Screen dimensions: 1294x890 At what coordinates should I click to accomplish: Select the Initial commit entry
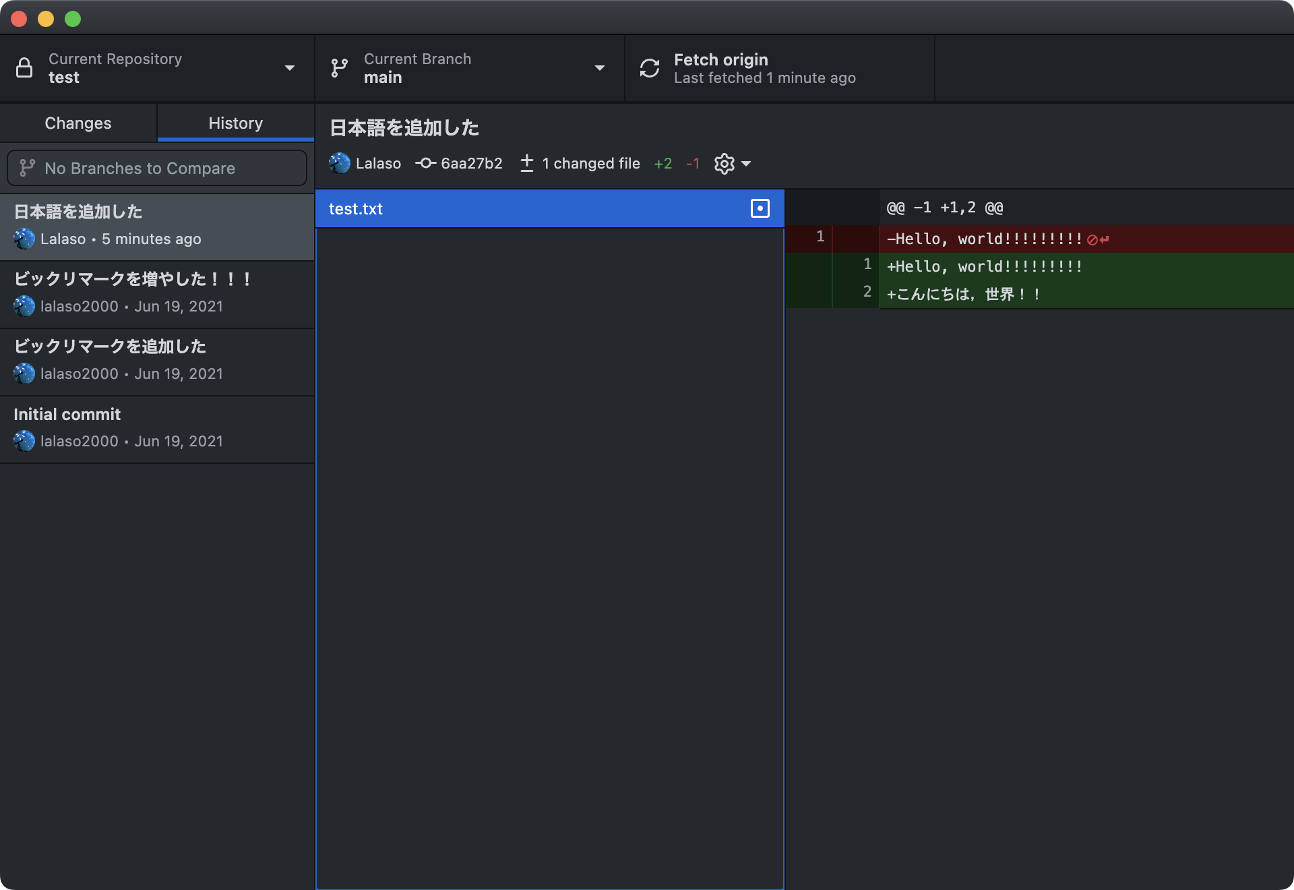[x=157, y=428]
